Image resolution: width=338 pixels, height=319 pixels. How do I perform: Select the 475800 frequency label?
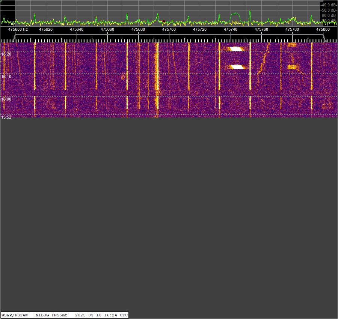click(323, 29)
